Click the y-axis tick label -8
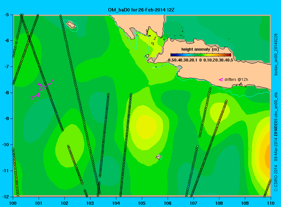Screen dimensions: 281x207 pyautogui.click(x=6, y=93)
